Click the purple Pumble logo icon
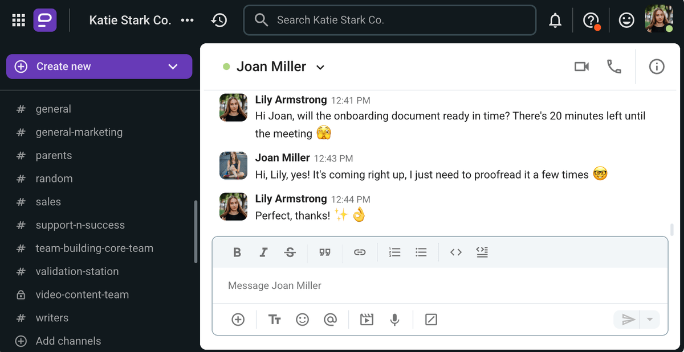This screenshot has width=684, height=352. point(45,20)
